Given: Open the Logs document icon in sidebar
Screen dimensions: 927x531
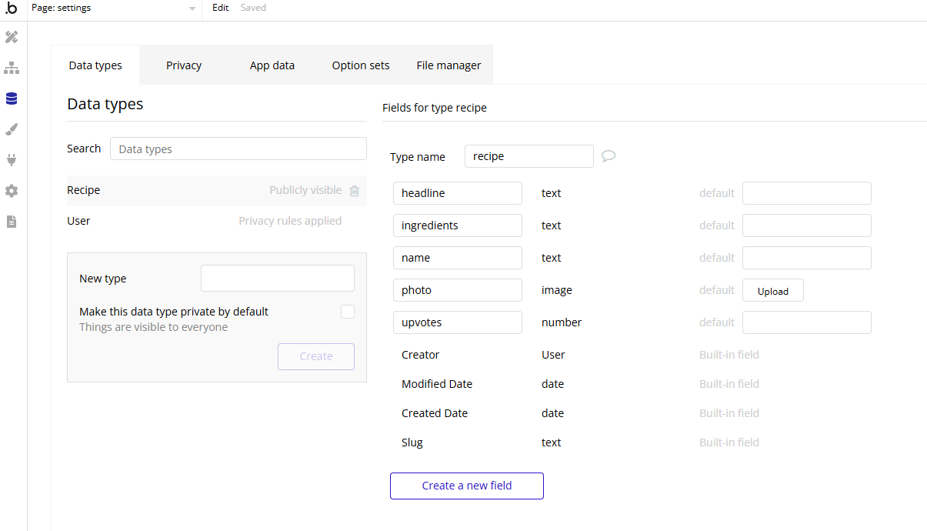Looking at the screenshot, I should coord(12,222).
